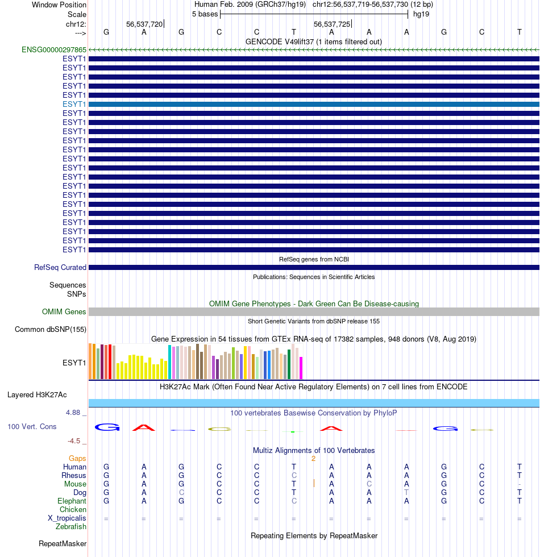
Task: Open the GTEx Gene Expression track title
Action: pos(314,339)
